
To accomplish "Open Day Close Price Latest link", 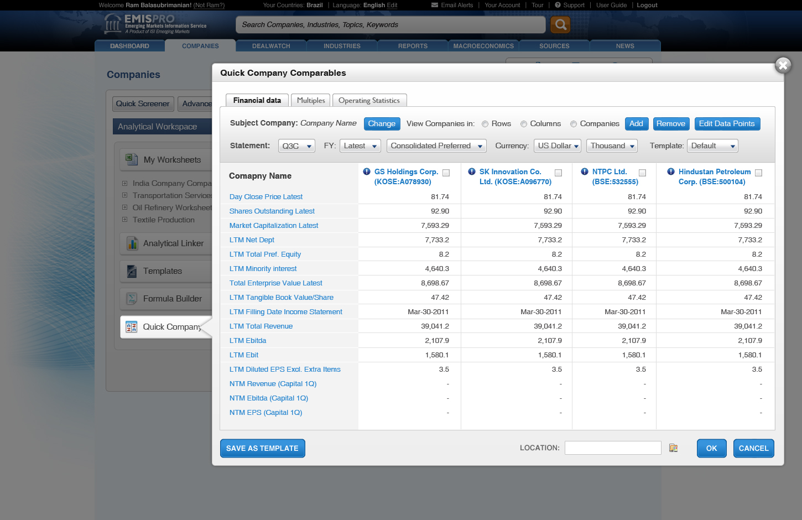I will [x=266, y=196].
